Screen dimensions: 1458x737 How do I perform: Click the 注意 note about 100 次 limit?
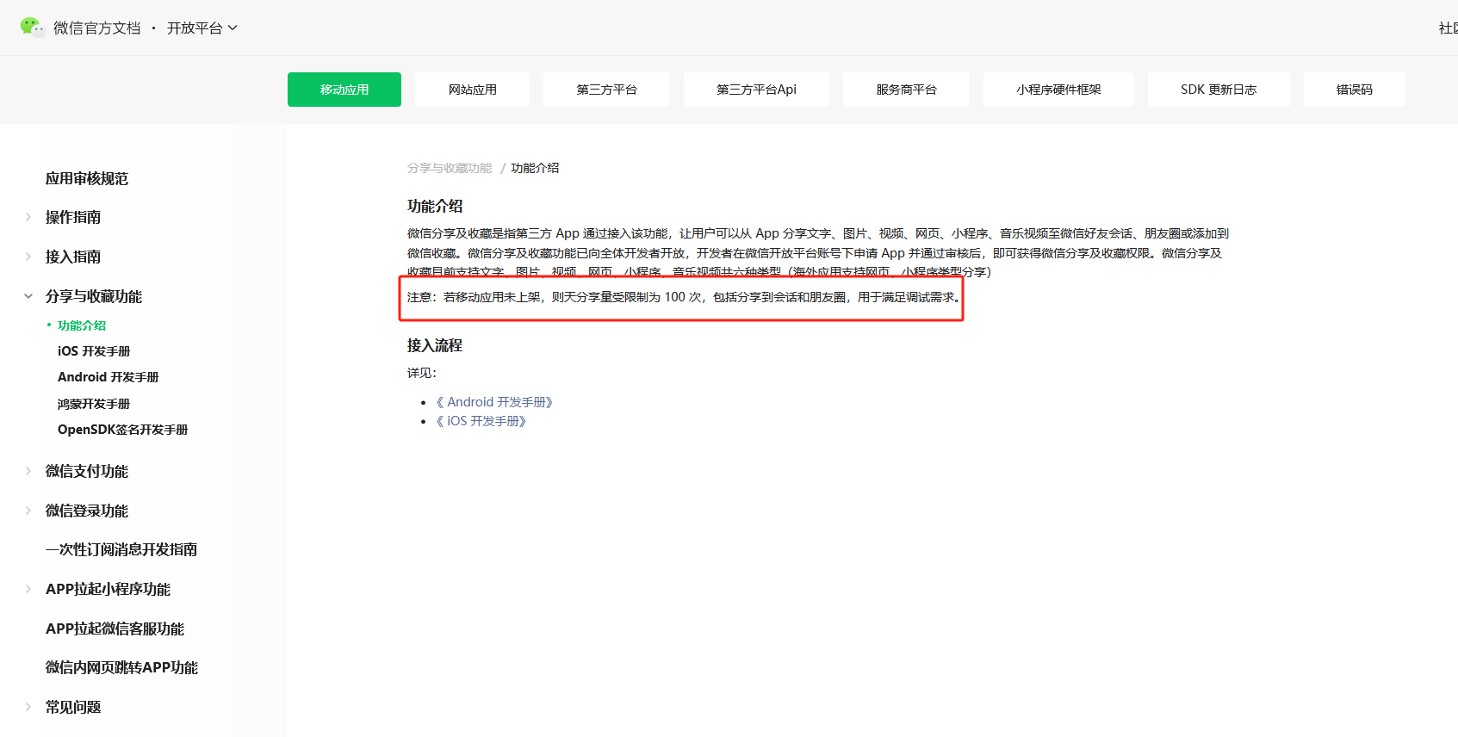click(685, 297)
